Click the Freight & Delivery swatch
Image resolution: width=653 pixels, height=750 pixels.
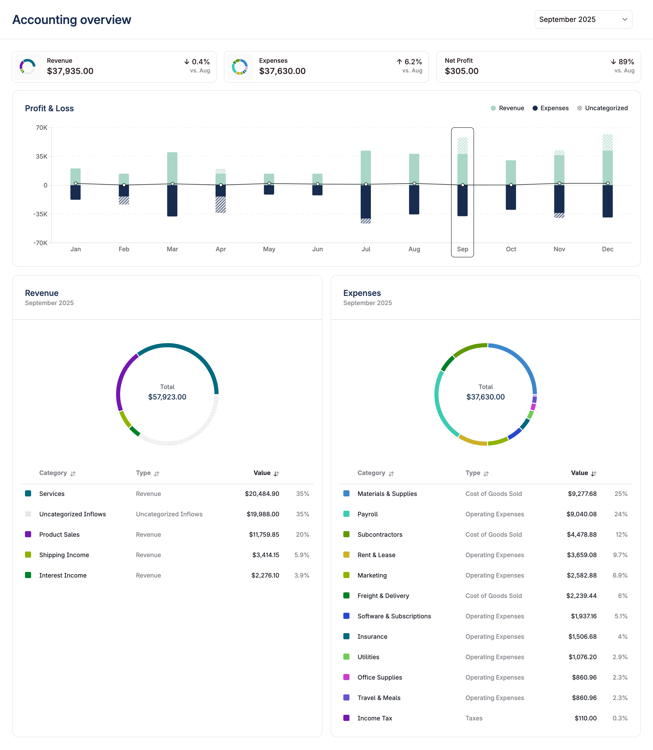(346, 595)
